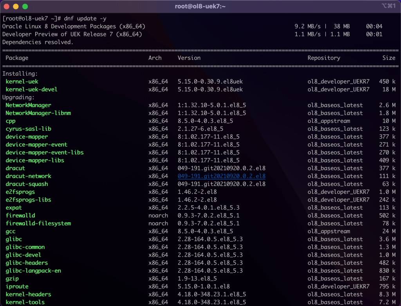Image resolution: width=401 pixels, height=306 pixels.
Task: Click the Repository column header
Action: 324,58
